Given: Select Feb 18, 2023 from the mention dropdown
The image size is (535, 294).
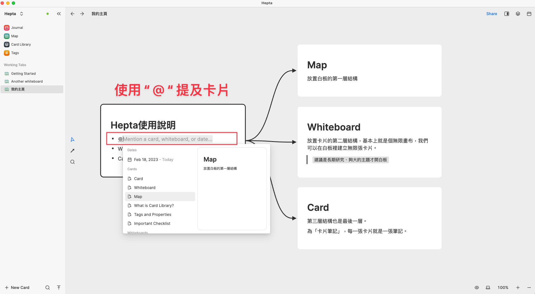Looking at the screenshot, I should [x=150, y=160].
